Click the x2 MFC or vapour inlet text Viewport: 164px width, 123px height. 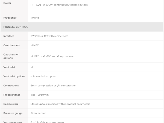click(52, 56)
